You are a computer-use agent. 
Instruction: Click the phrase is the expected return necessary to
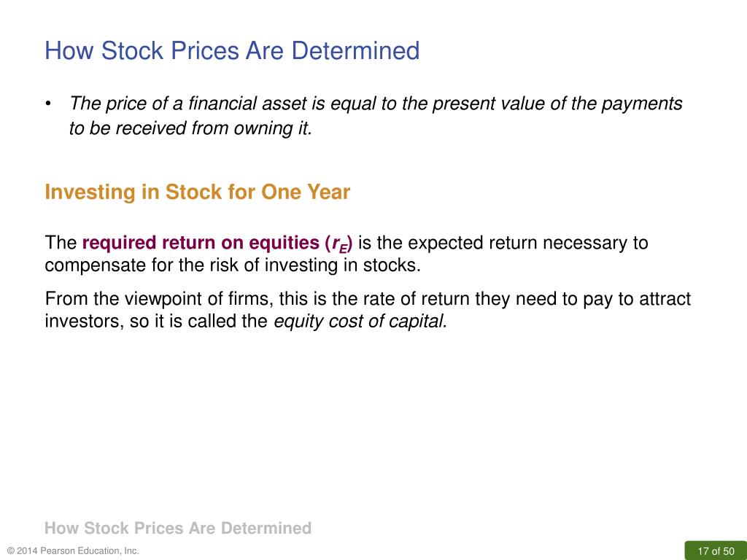[503, 243]
